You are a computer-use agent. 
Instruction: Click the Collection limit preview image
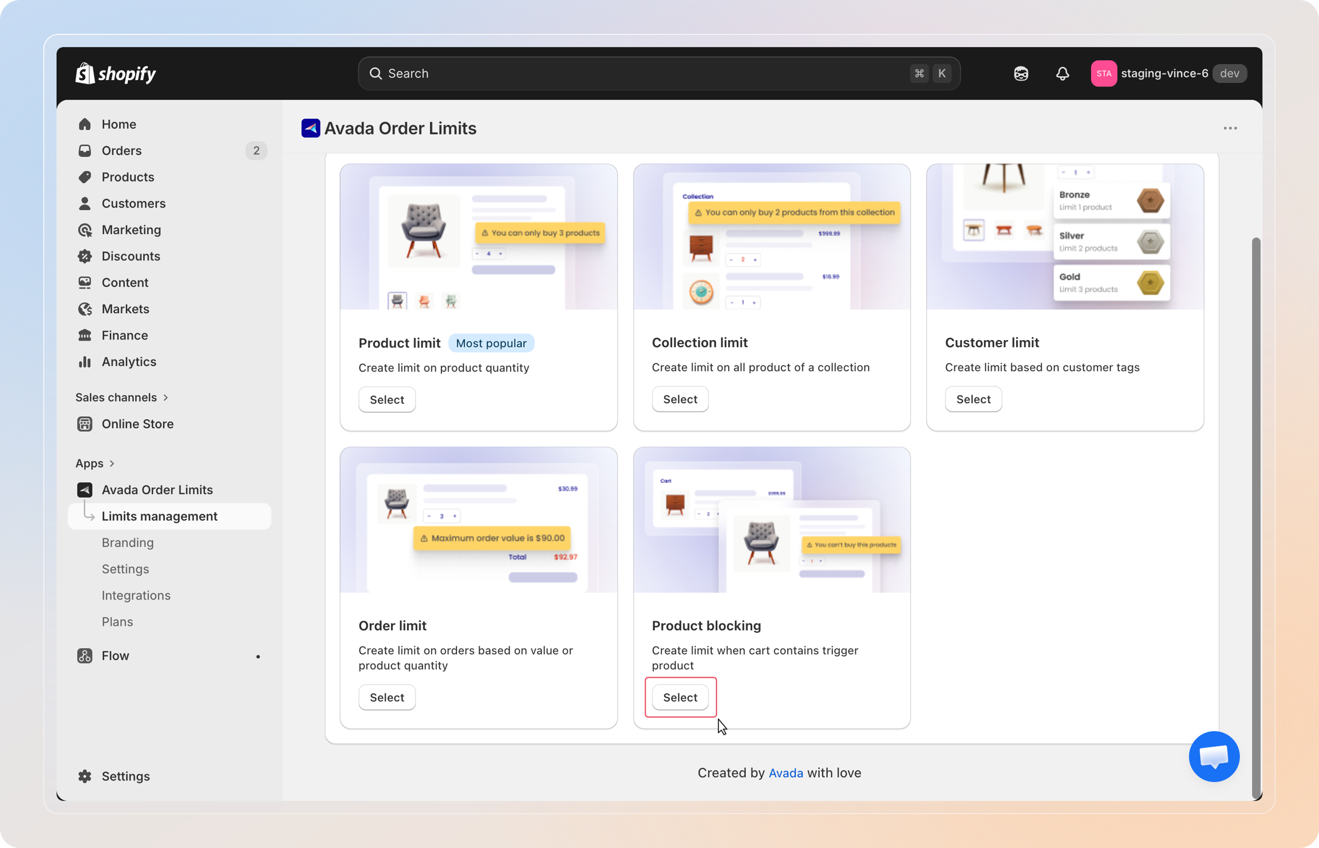pos(772,237)
